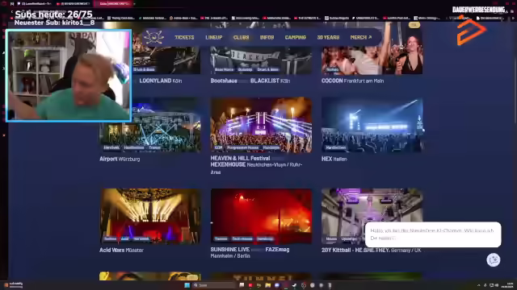Viewport: 517px width, 290px height.
Task: Open the CAMPING section
Action: click(296, 38)
